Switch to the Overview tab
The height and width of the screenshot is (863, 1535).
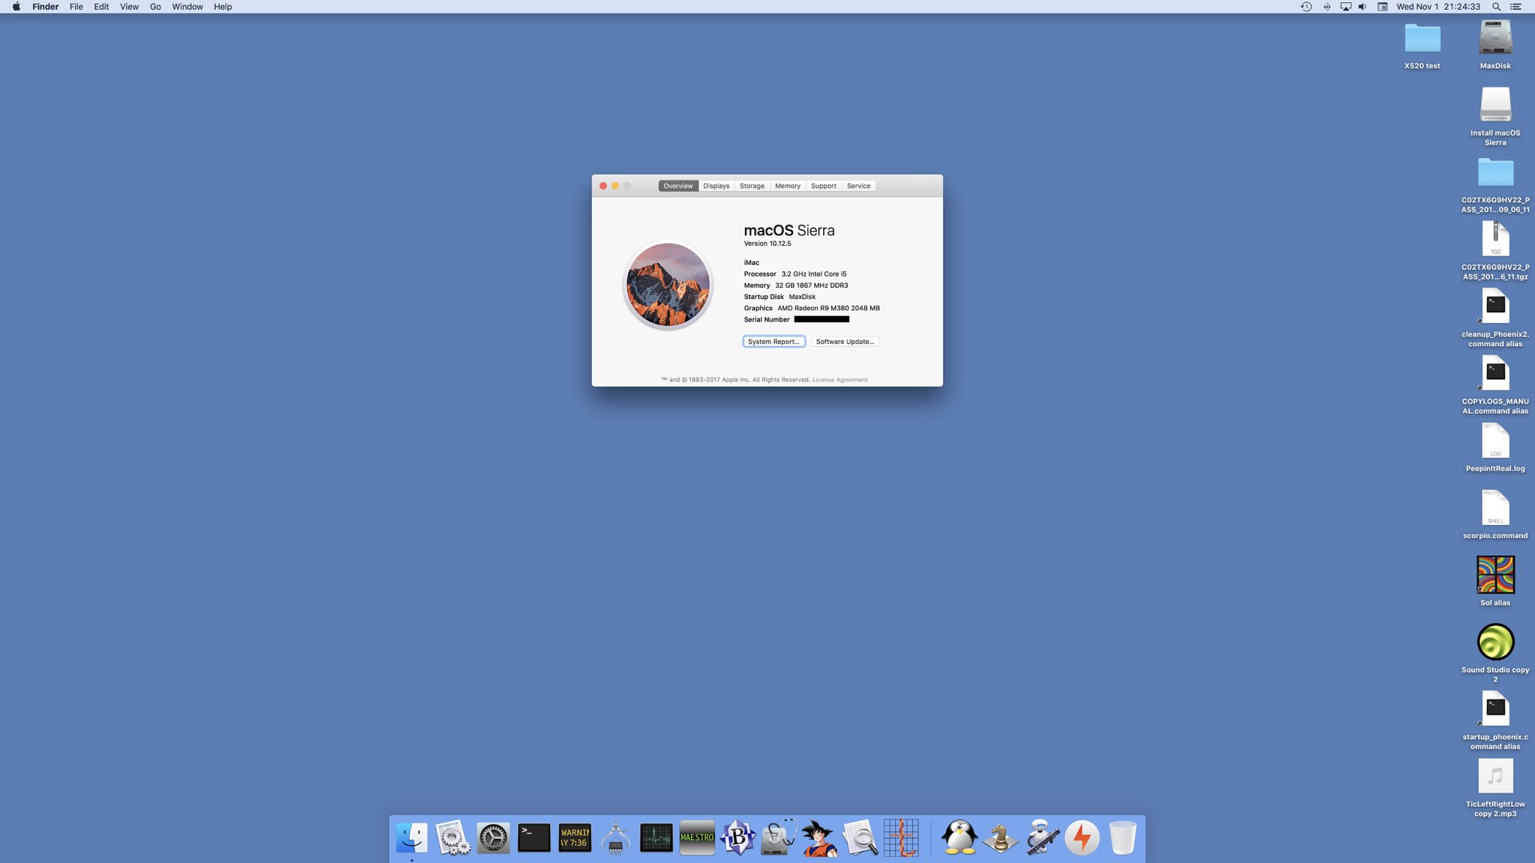pos(678,186)
